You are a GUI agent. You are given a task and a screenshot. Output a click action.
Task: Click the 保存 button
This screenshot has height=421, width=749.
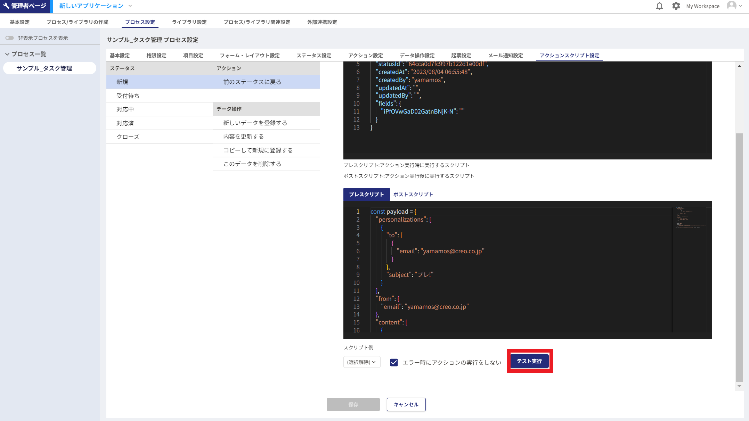pyautogui.click(x=353, y=404)
